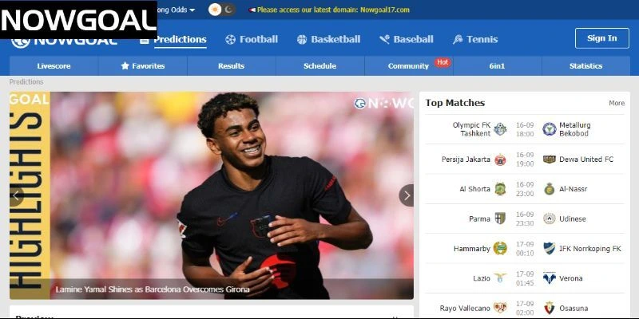Show previous slide in highlights carousel
Screen dimensions: 639x319
pyautogui.click(x=17, y=195)
